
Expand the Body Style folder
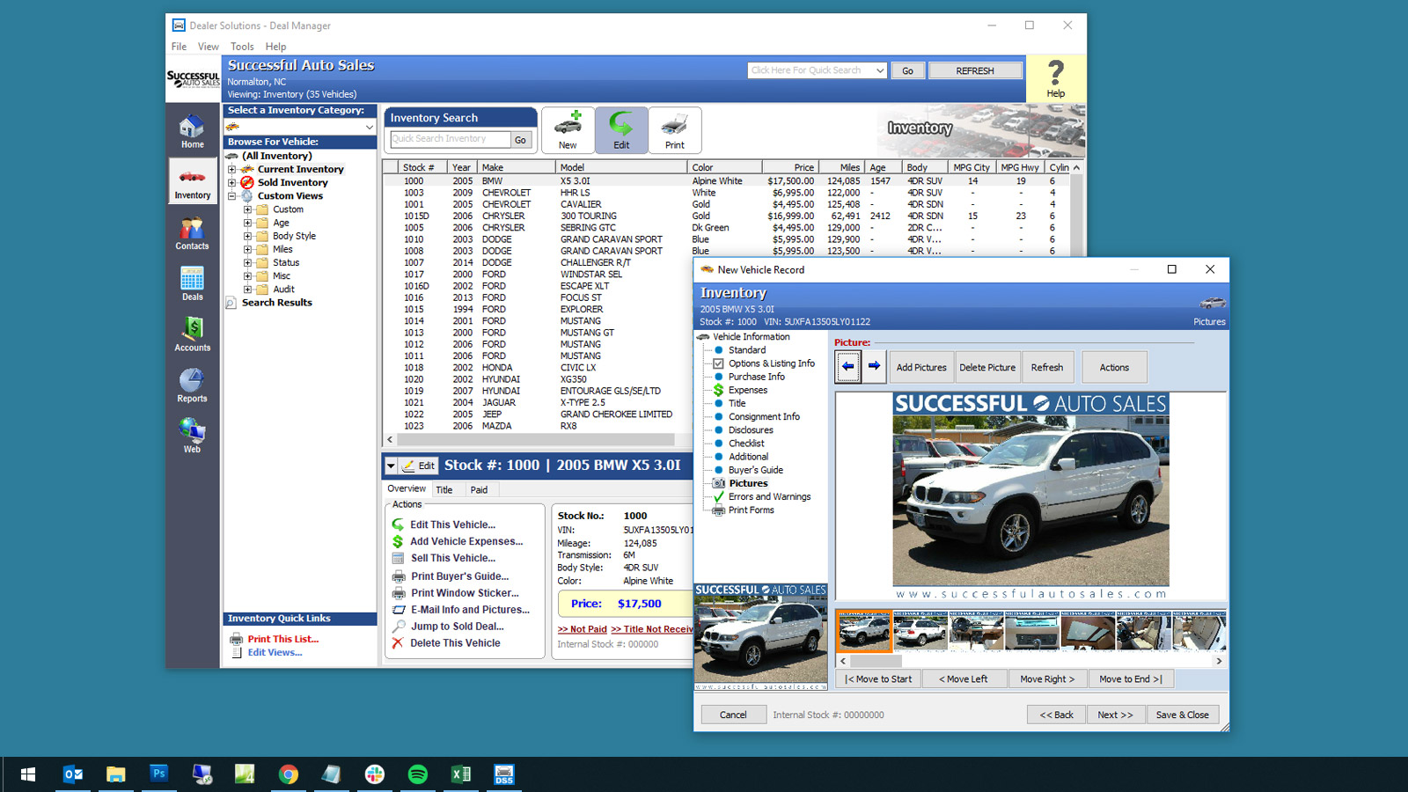(247, 236)
